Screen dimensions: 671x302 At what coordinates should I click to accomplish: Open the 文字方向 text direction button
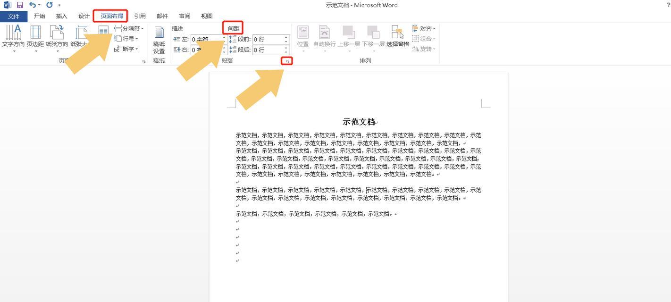point(13,39)
